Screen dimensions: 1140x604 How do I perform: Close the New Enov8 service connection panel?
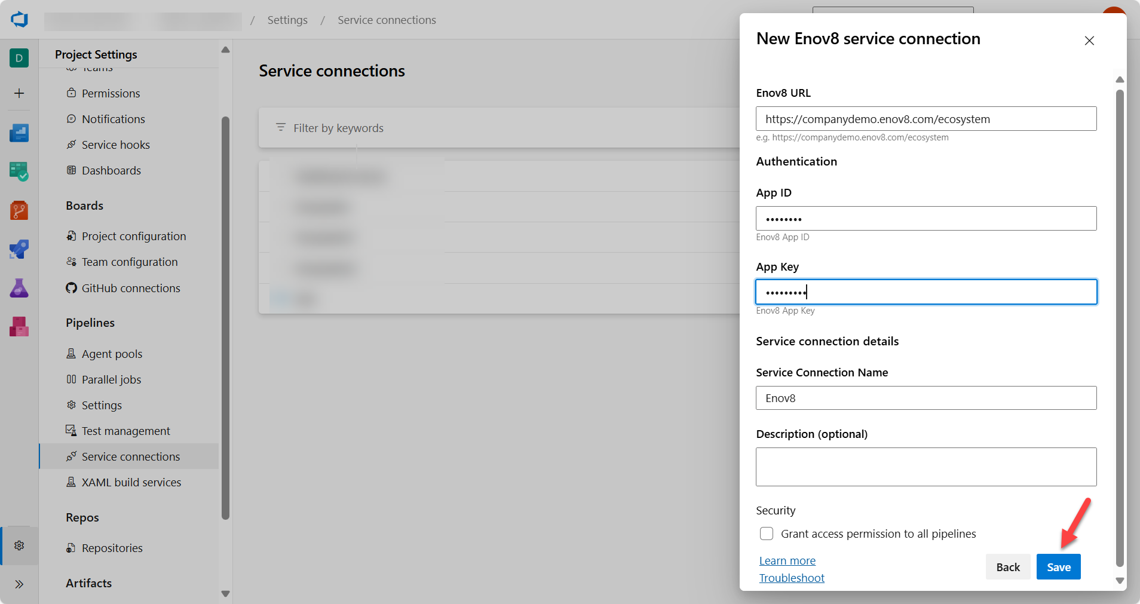pyautogui.click(x=1089, y=41)
